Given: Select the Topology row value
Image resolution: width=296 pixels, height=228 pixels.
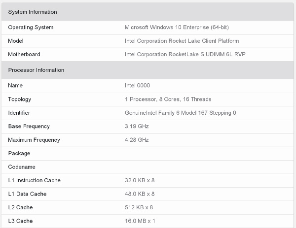Looking at the screenshot, I should (x=168, y=99).
